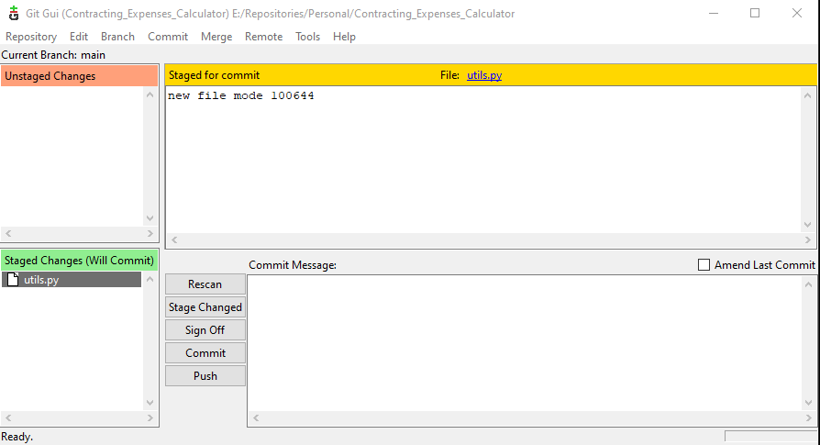Enable the Amend Last Commit checkbox
The width and height of the screenshot is (820, 445).
point(704,265)
